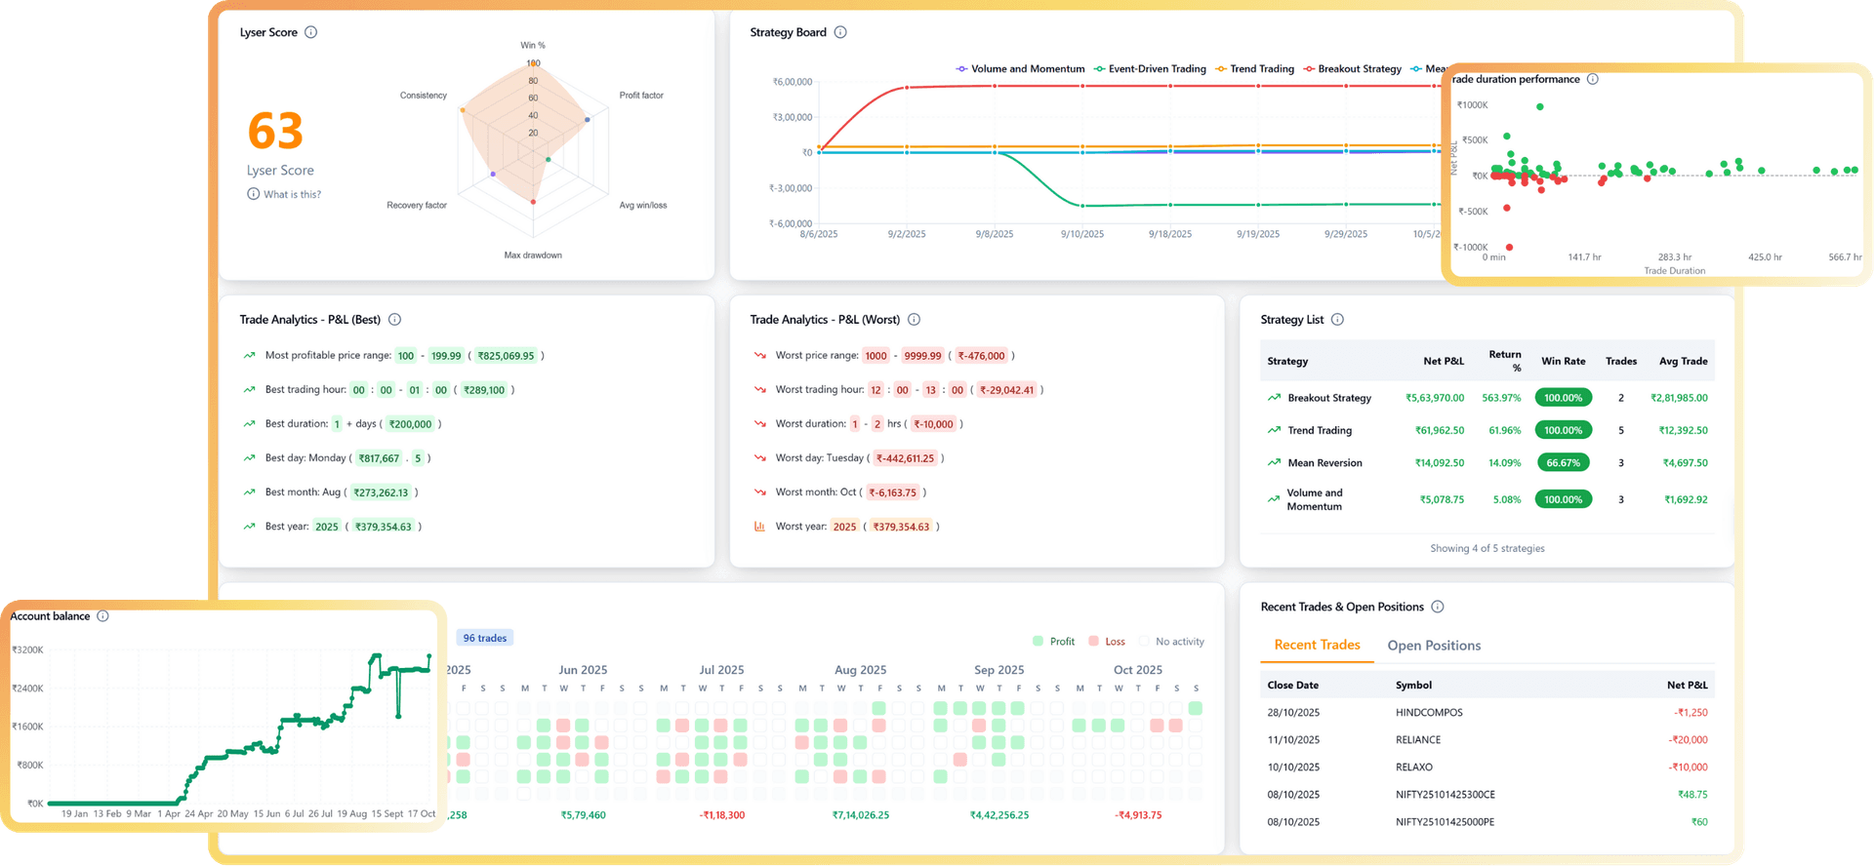Open the Breakout Strategy row in list
Screen dimensions: 1874x866
click(1328, 398)
